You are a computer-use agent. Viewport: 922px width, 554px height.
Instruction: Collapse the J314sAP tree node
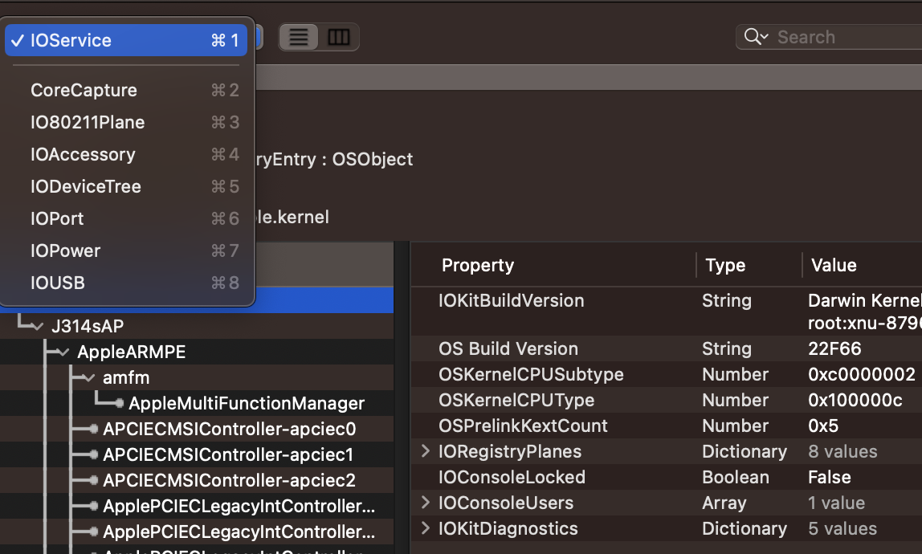click(36, 326)
